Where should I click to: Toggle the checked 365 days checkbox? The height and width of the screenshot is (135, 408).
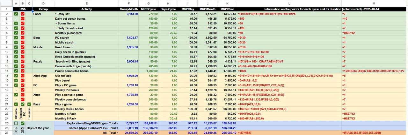22,123
